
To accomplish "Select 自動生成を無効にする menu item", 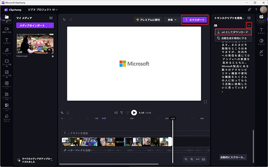I will pos(233,38).
